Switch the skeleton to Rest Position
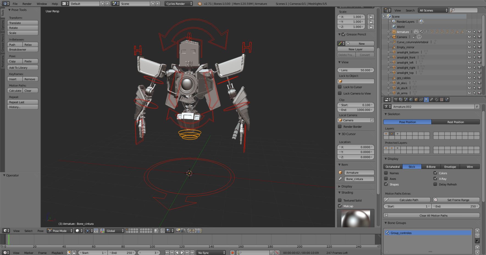 [456, 122]
